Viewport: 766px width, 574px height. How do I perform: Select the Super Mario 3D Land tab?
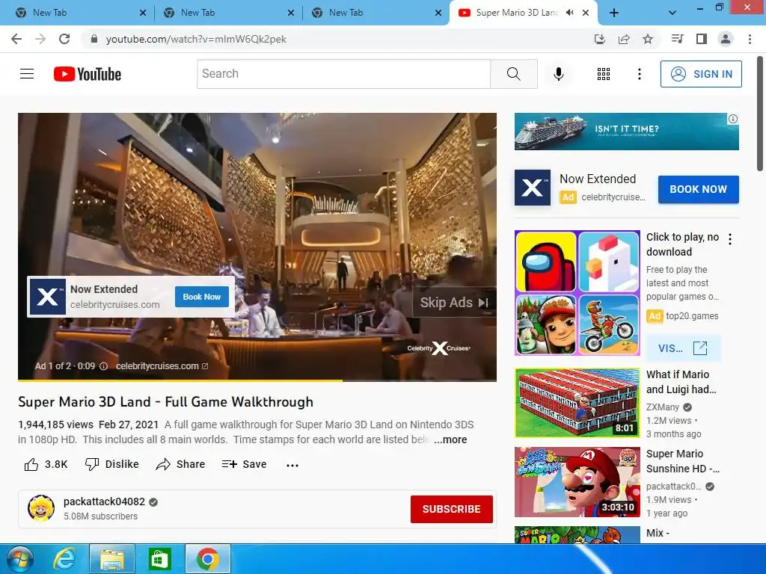(523, 13)
